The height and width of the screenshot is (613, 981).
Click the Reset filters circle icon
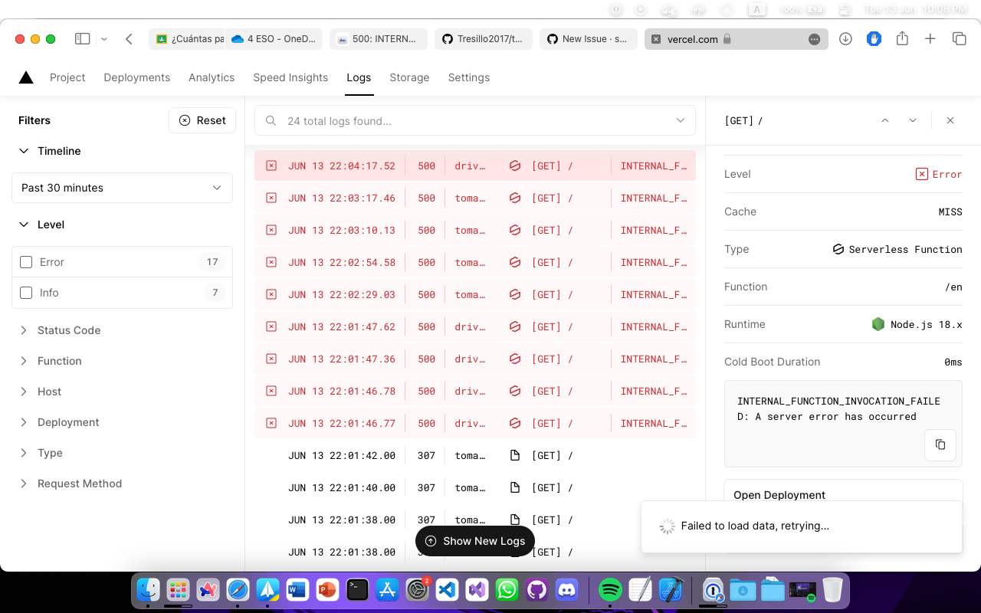point(184,120)
